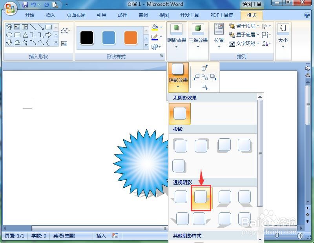Switch to the 视图 tab

click(164, 15)
